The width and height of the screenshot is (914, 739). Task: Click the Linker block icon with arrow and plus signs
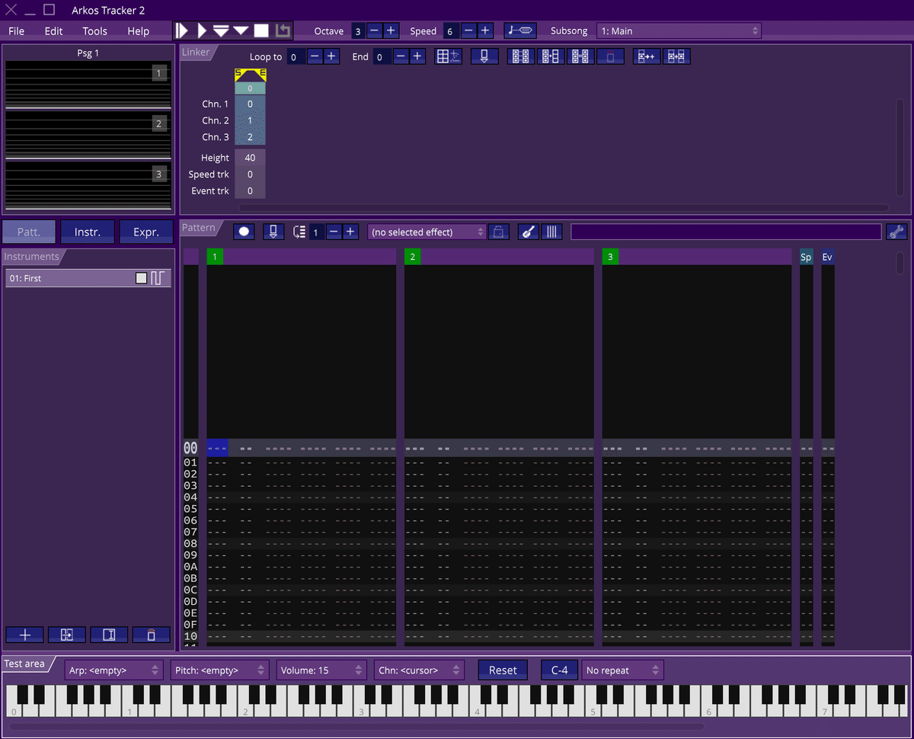(x=647, y=56)
